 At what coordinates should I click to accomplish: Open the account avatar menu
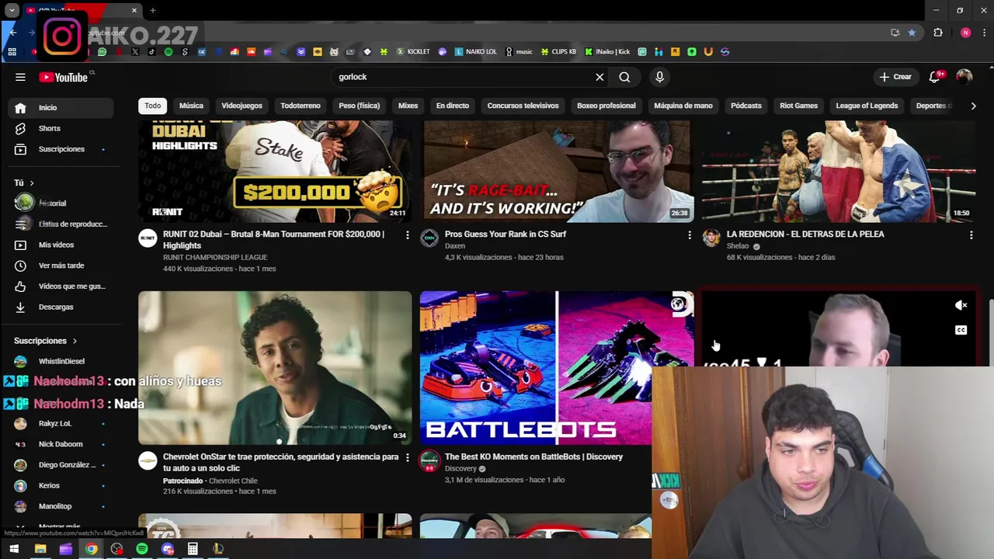point(964,77)
